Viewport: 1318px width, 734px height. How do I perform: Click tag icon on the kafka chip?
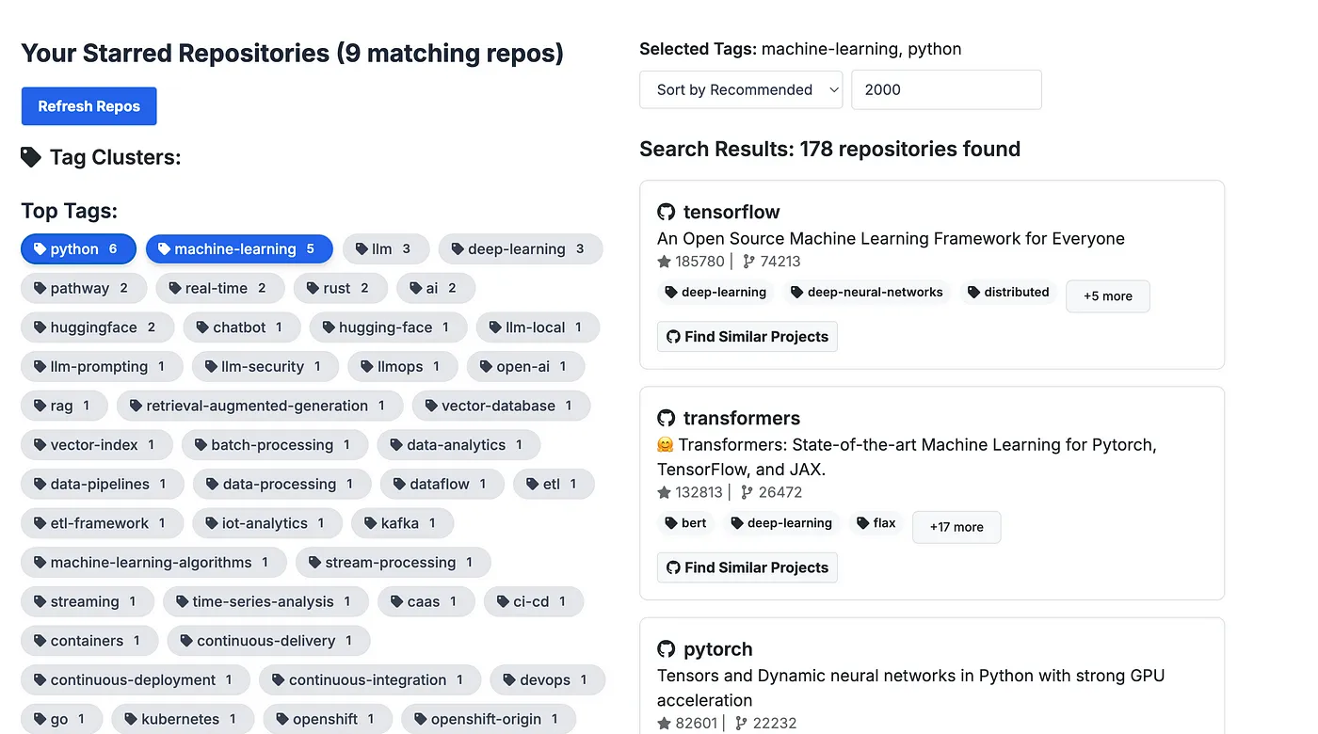pos(370,523)
